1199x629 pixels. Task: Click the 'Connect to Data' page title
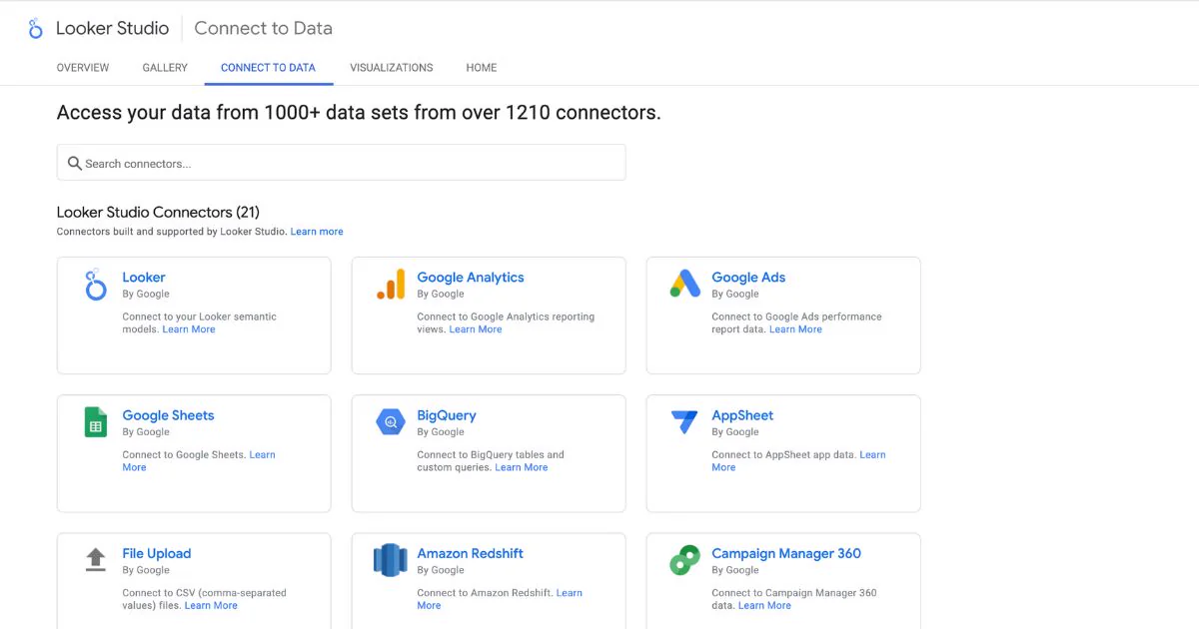click(x=263, y=28)
